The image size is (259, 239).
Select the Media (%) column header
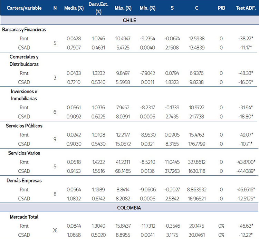[x=73, y=8]
